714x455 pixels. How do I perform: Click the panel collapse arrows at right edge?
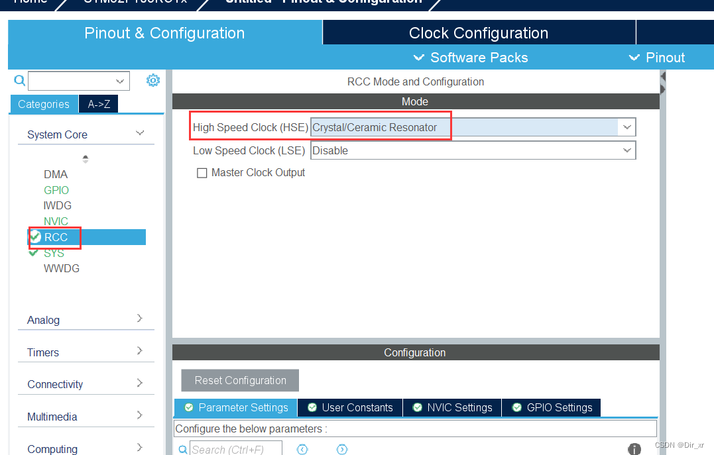click(662, 83)
